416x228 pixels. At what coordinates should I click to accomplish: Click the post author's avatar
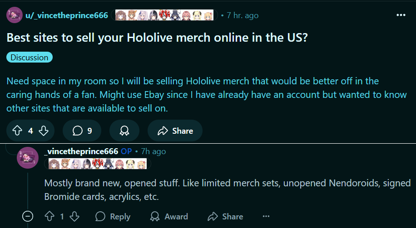pyautogui.click(x=15, y=15)
